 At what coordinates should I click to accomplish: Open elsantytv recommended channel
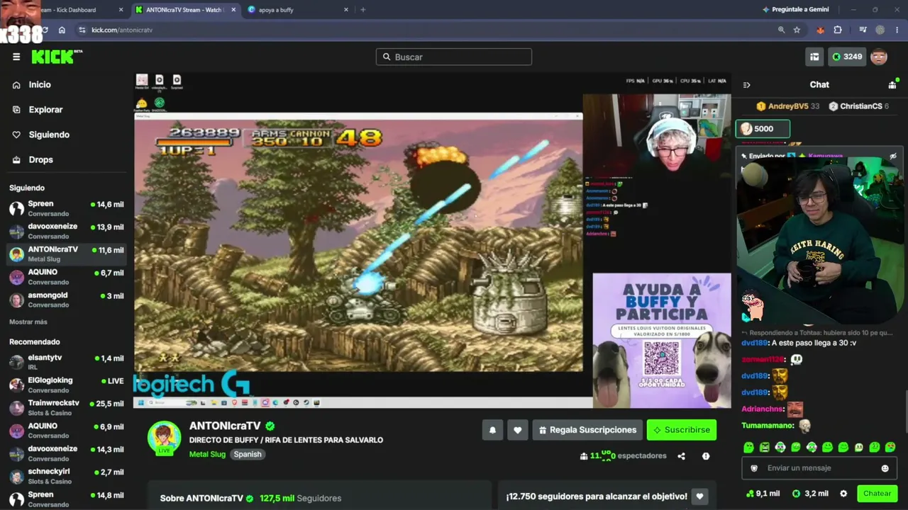(65, 362)
